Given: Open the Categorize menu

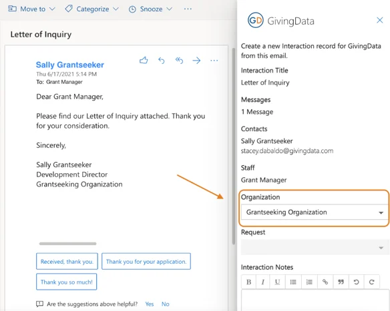Looking at the screenshot, I should coord(91,9).
